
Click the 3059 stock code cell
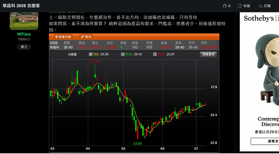coord(53,43)
